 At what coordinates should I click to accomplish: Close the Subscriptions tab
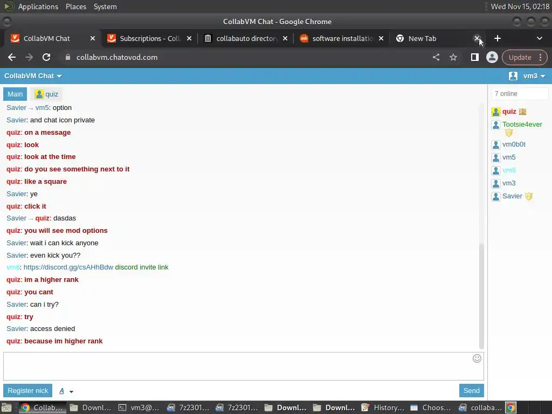[189, 38]
